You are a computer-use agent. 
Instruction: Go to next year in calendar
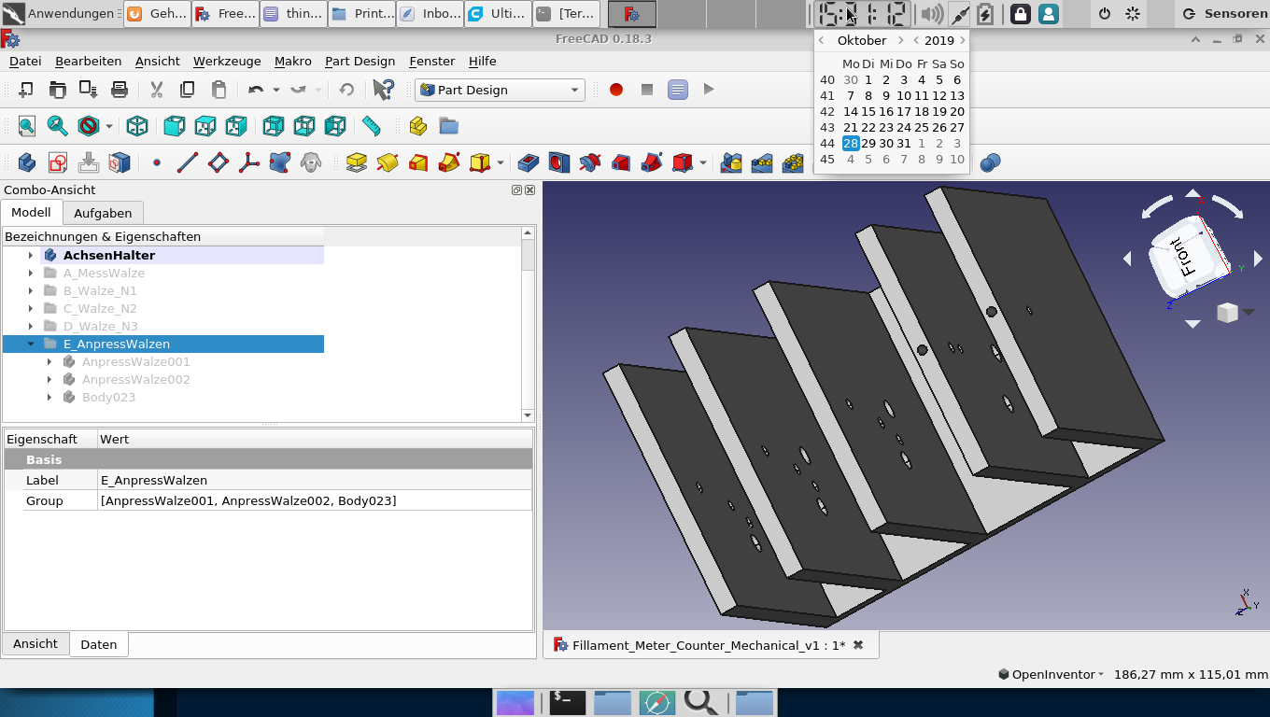[x=962, y=40]
